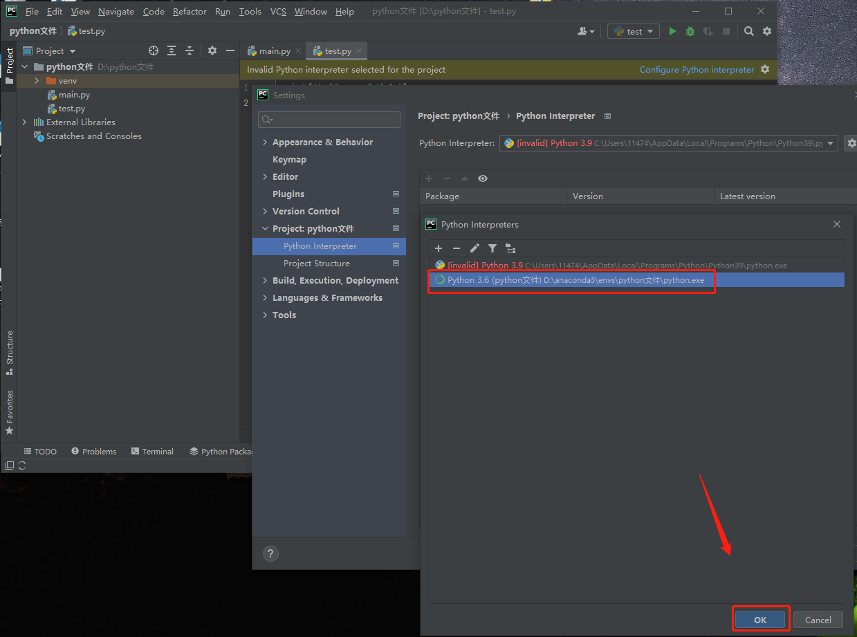857x637 pixels.
Task: Open the Terminal tool window
Action: pyautogui.click(x=152, y=452)
